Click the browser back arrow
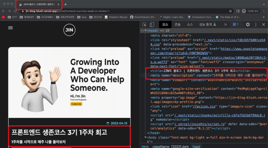The height and width of the screenshot is (148, 268). click(x=4, y=11)
